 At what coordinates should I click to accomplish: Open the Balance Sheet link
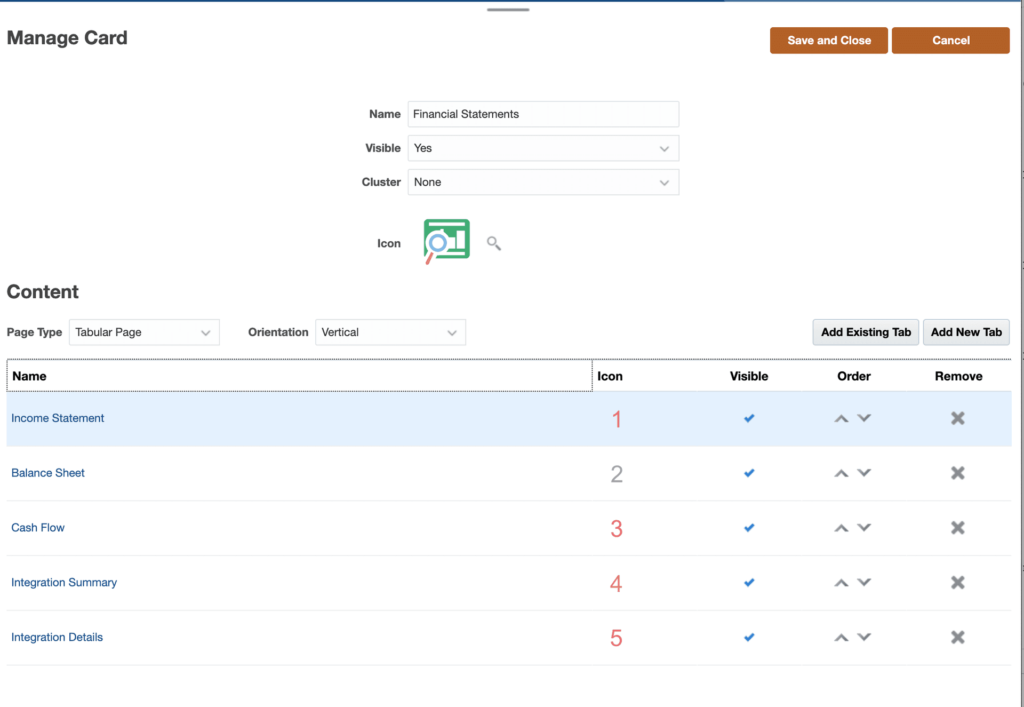click(48, 473)
